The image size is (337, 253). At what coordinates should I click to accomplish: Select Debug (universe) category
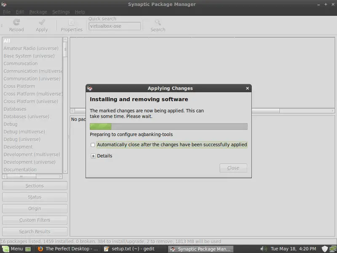click(32, 139)
